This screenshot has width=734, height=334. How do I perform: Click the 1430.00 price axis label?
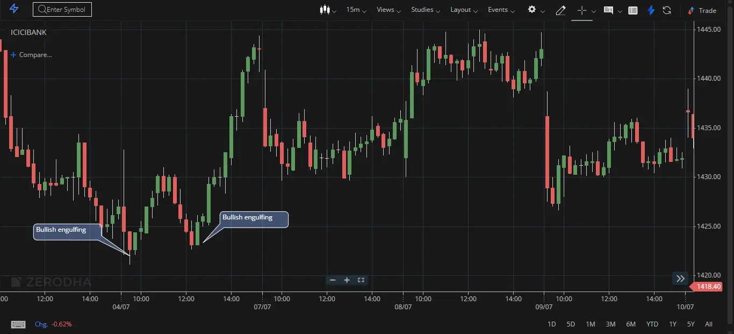click(709, 177)
